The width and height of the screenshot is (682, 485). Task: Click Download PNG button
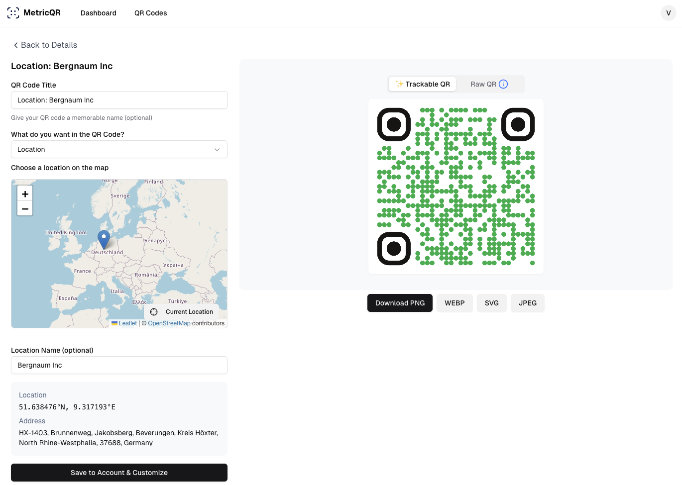[400, 303]
